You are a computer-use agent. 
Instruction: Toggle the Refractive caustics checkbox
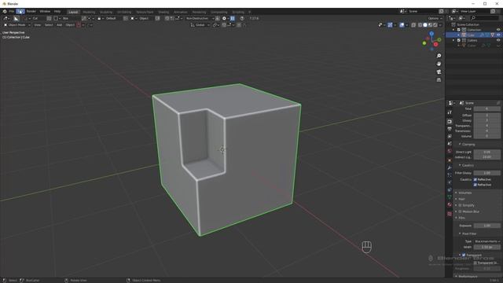[475, 185]
